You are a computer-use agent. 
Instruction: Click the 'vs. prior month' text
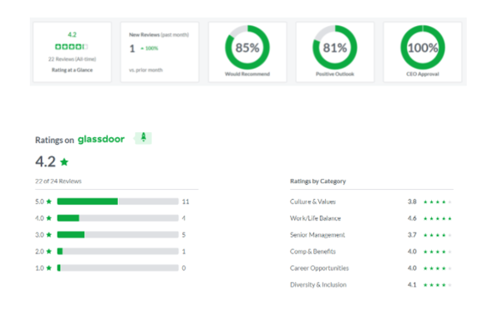pyautogui.click(x=146, y=70)
